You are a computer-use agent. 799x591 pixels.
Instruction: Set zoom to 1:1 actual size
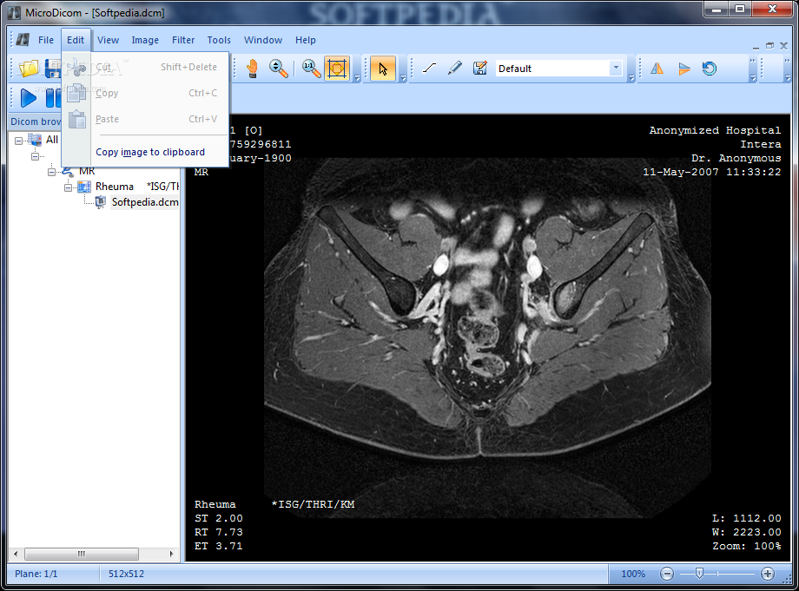[311, 69]
